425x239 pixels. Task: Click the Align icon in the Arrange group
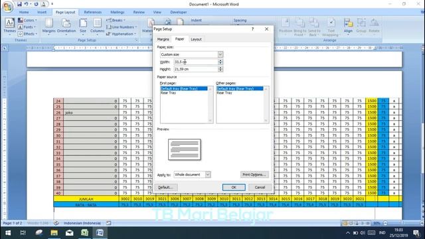348,27
